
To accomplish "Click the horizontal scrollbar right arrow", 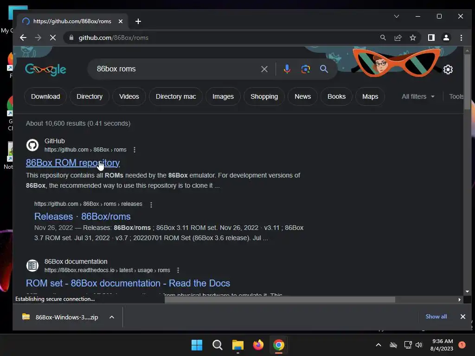I will pos(459,299).
